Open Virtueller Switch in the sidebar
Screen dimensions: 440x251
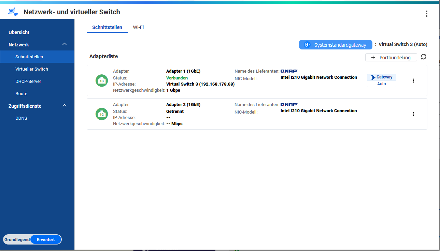tap(32, 69)
